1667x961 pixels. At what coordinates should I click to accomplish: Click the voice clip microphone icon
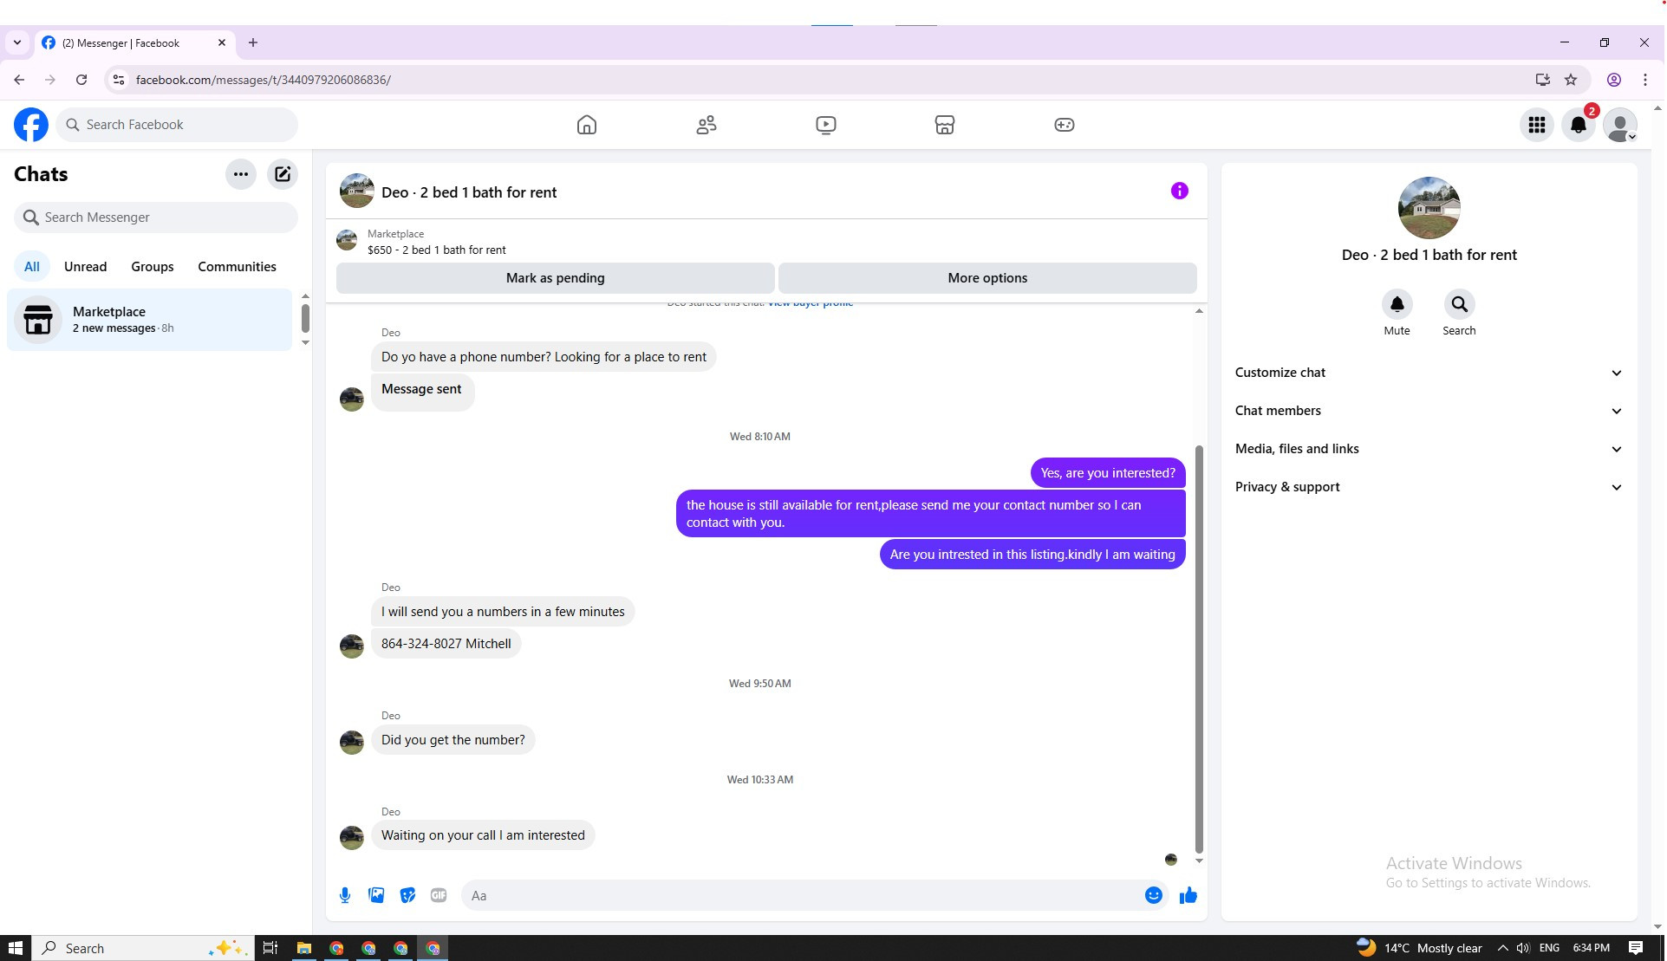click(345, 895)
